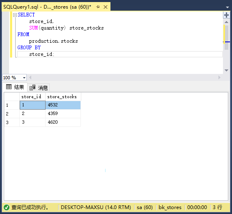Click the editor split window handle icon
The width and height of the screenshot is (232, 214).
[226, 15]
